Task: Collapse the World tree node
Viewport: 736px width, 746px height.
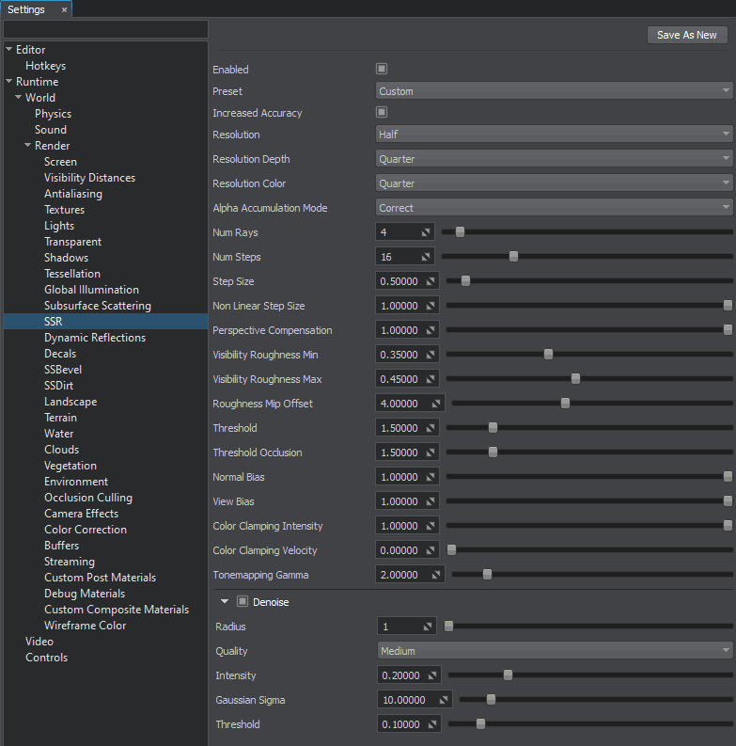Action: 19,97
